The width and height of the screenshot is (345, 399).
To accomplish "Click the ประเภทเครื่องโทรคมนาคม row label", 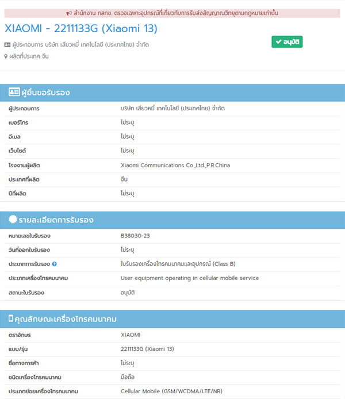I will (38, 278).
